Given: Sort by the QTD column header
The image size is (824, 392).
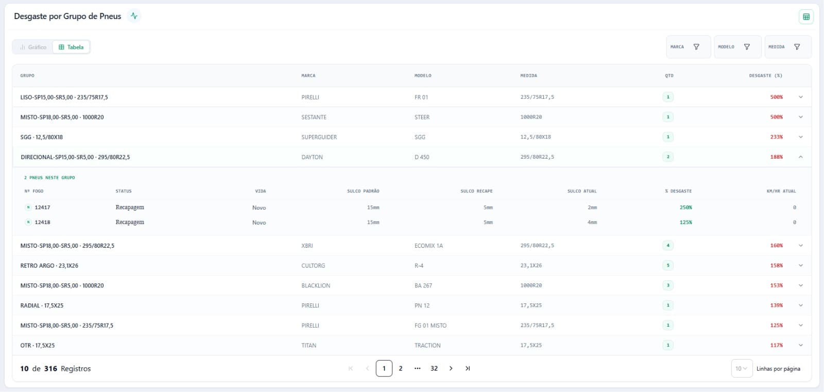Looking at the screenshot, I should tap(669, 76).
